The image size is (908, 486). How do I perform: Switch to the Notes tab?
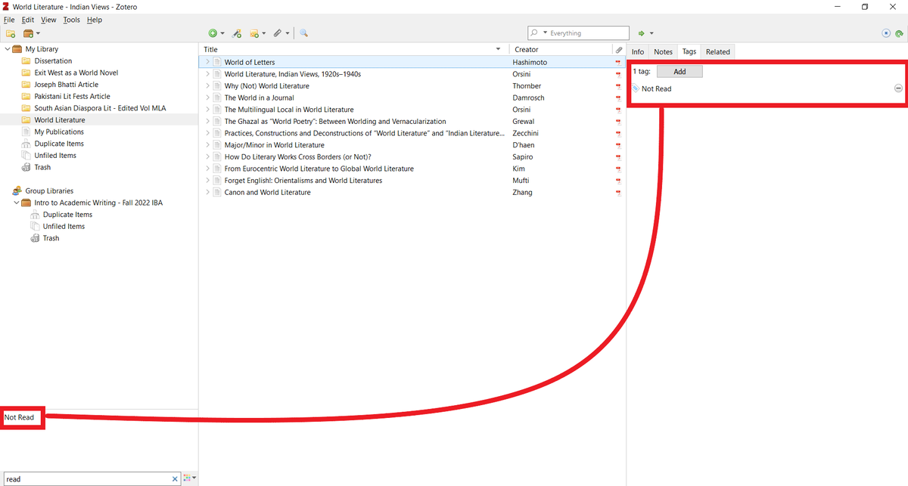pos(663,51)
